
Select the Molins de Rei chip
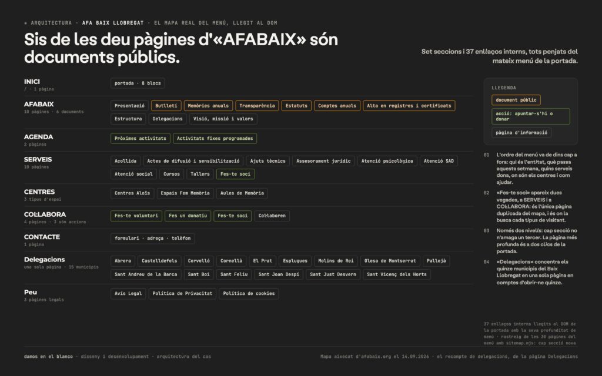tap(336, 261)
